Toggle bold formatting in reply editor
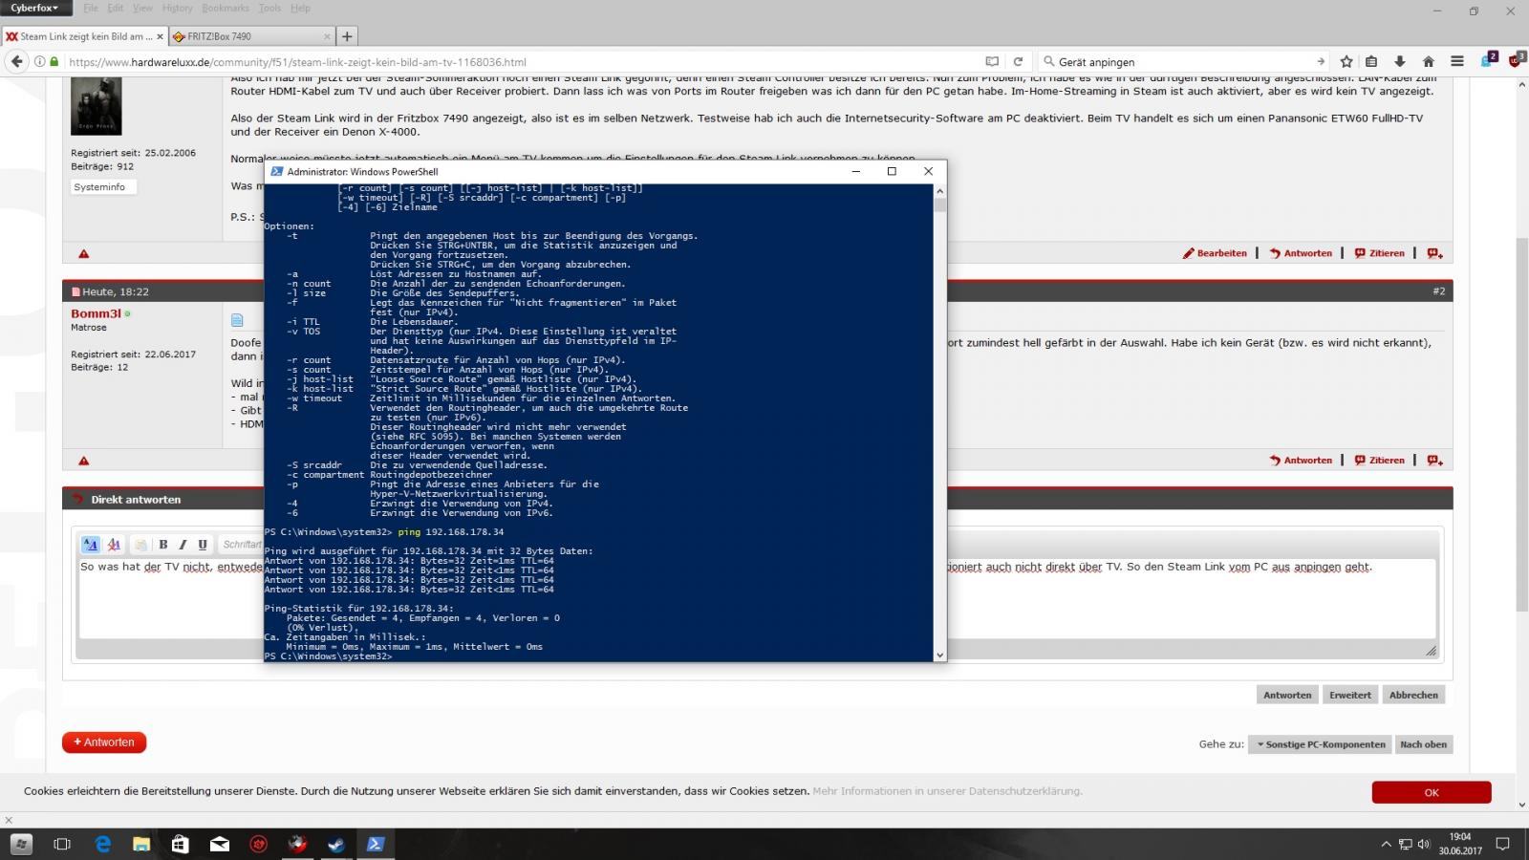1529x860 pixels. pos(163,545)
